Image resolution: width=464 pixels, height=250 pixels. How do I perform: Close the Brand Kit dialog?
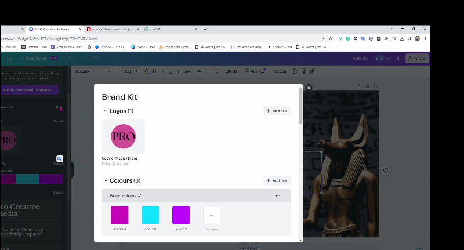point(309,88)
